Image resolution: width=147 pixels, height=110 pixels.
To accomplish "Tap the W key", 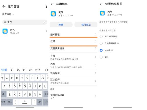I will click(x=7, y=78).
